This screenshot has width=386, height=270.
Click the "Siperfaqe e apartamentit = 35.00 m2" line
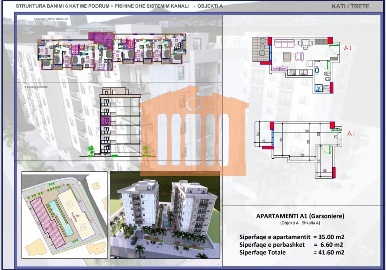(292, 237)
